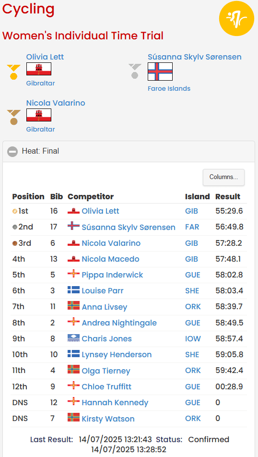The image size is (258, 457).
Task: Click the Orkney flag next to Anna Livsey
Action: [73, 305]
